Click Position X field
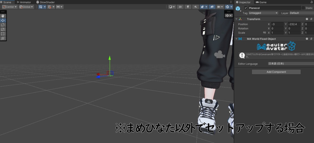Screen dimensions: 314x143 pos(277,24)
